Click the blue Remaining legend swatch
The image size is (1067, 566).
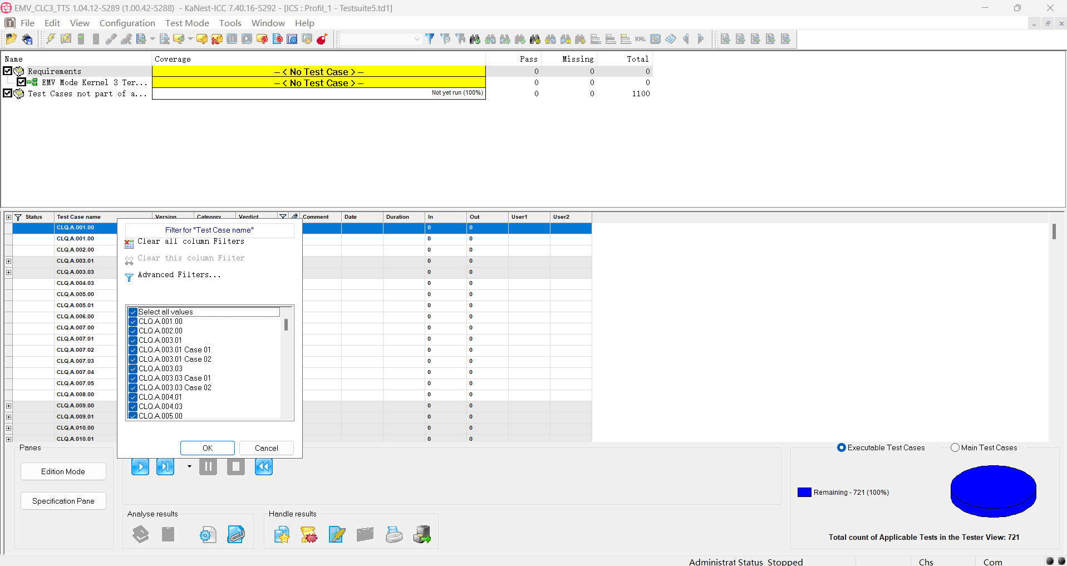point(804,493)
